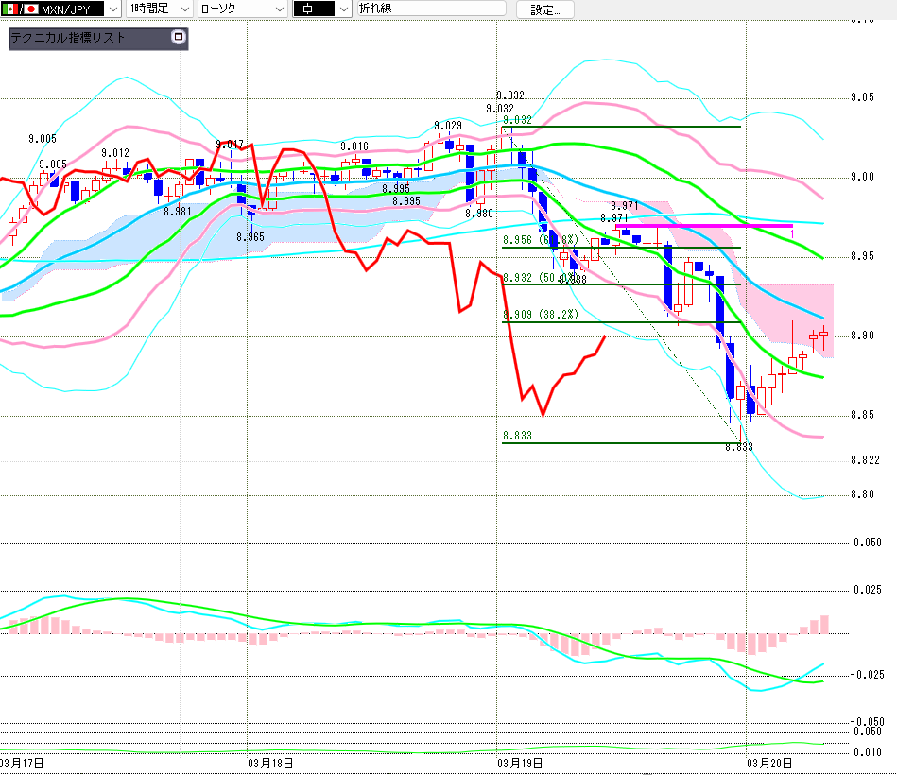Select the テクニカル指標リスト panel title bar
This screenshot has height=775, width=897.
pos(85,39)
